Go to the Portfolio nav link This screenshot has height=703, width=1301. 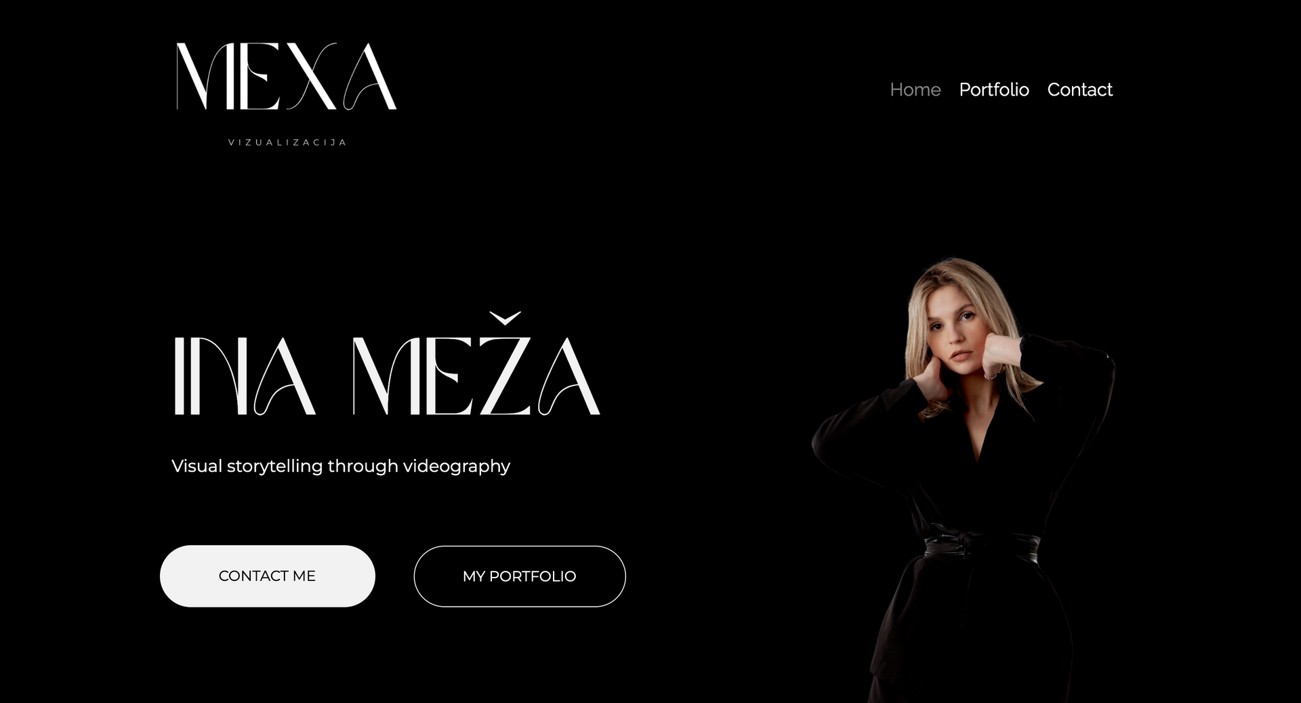993,89
